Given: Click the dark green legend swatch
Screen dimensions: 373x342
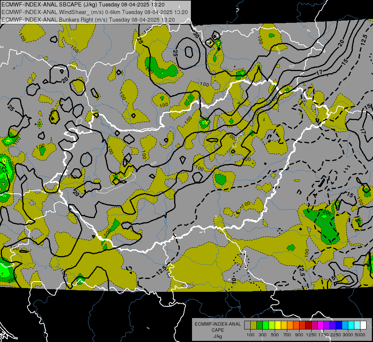Looking at the screenshot, I should pyautogui.click(x=259, y=325).
